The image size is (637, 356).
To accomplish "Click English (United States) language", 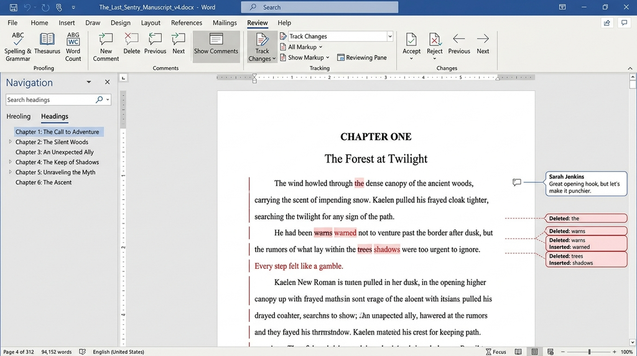I will [118, 352].
